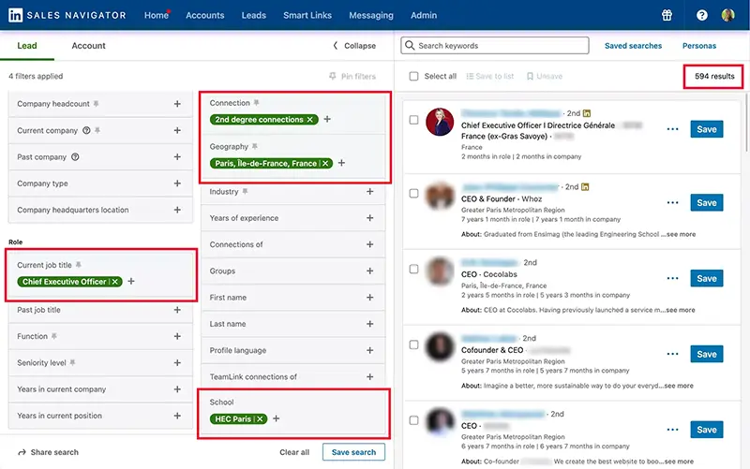
Task: Click the Share search arrow icon
Action: tap(22, 452)
